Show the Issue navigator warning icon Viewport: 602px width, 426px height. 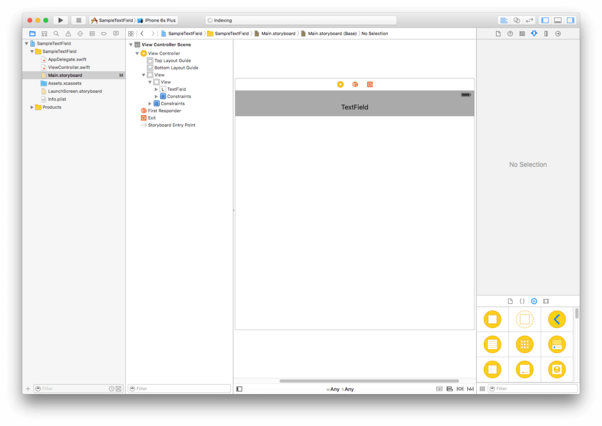tap(68, 33)
